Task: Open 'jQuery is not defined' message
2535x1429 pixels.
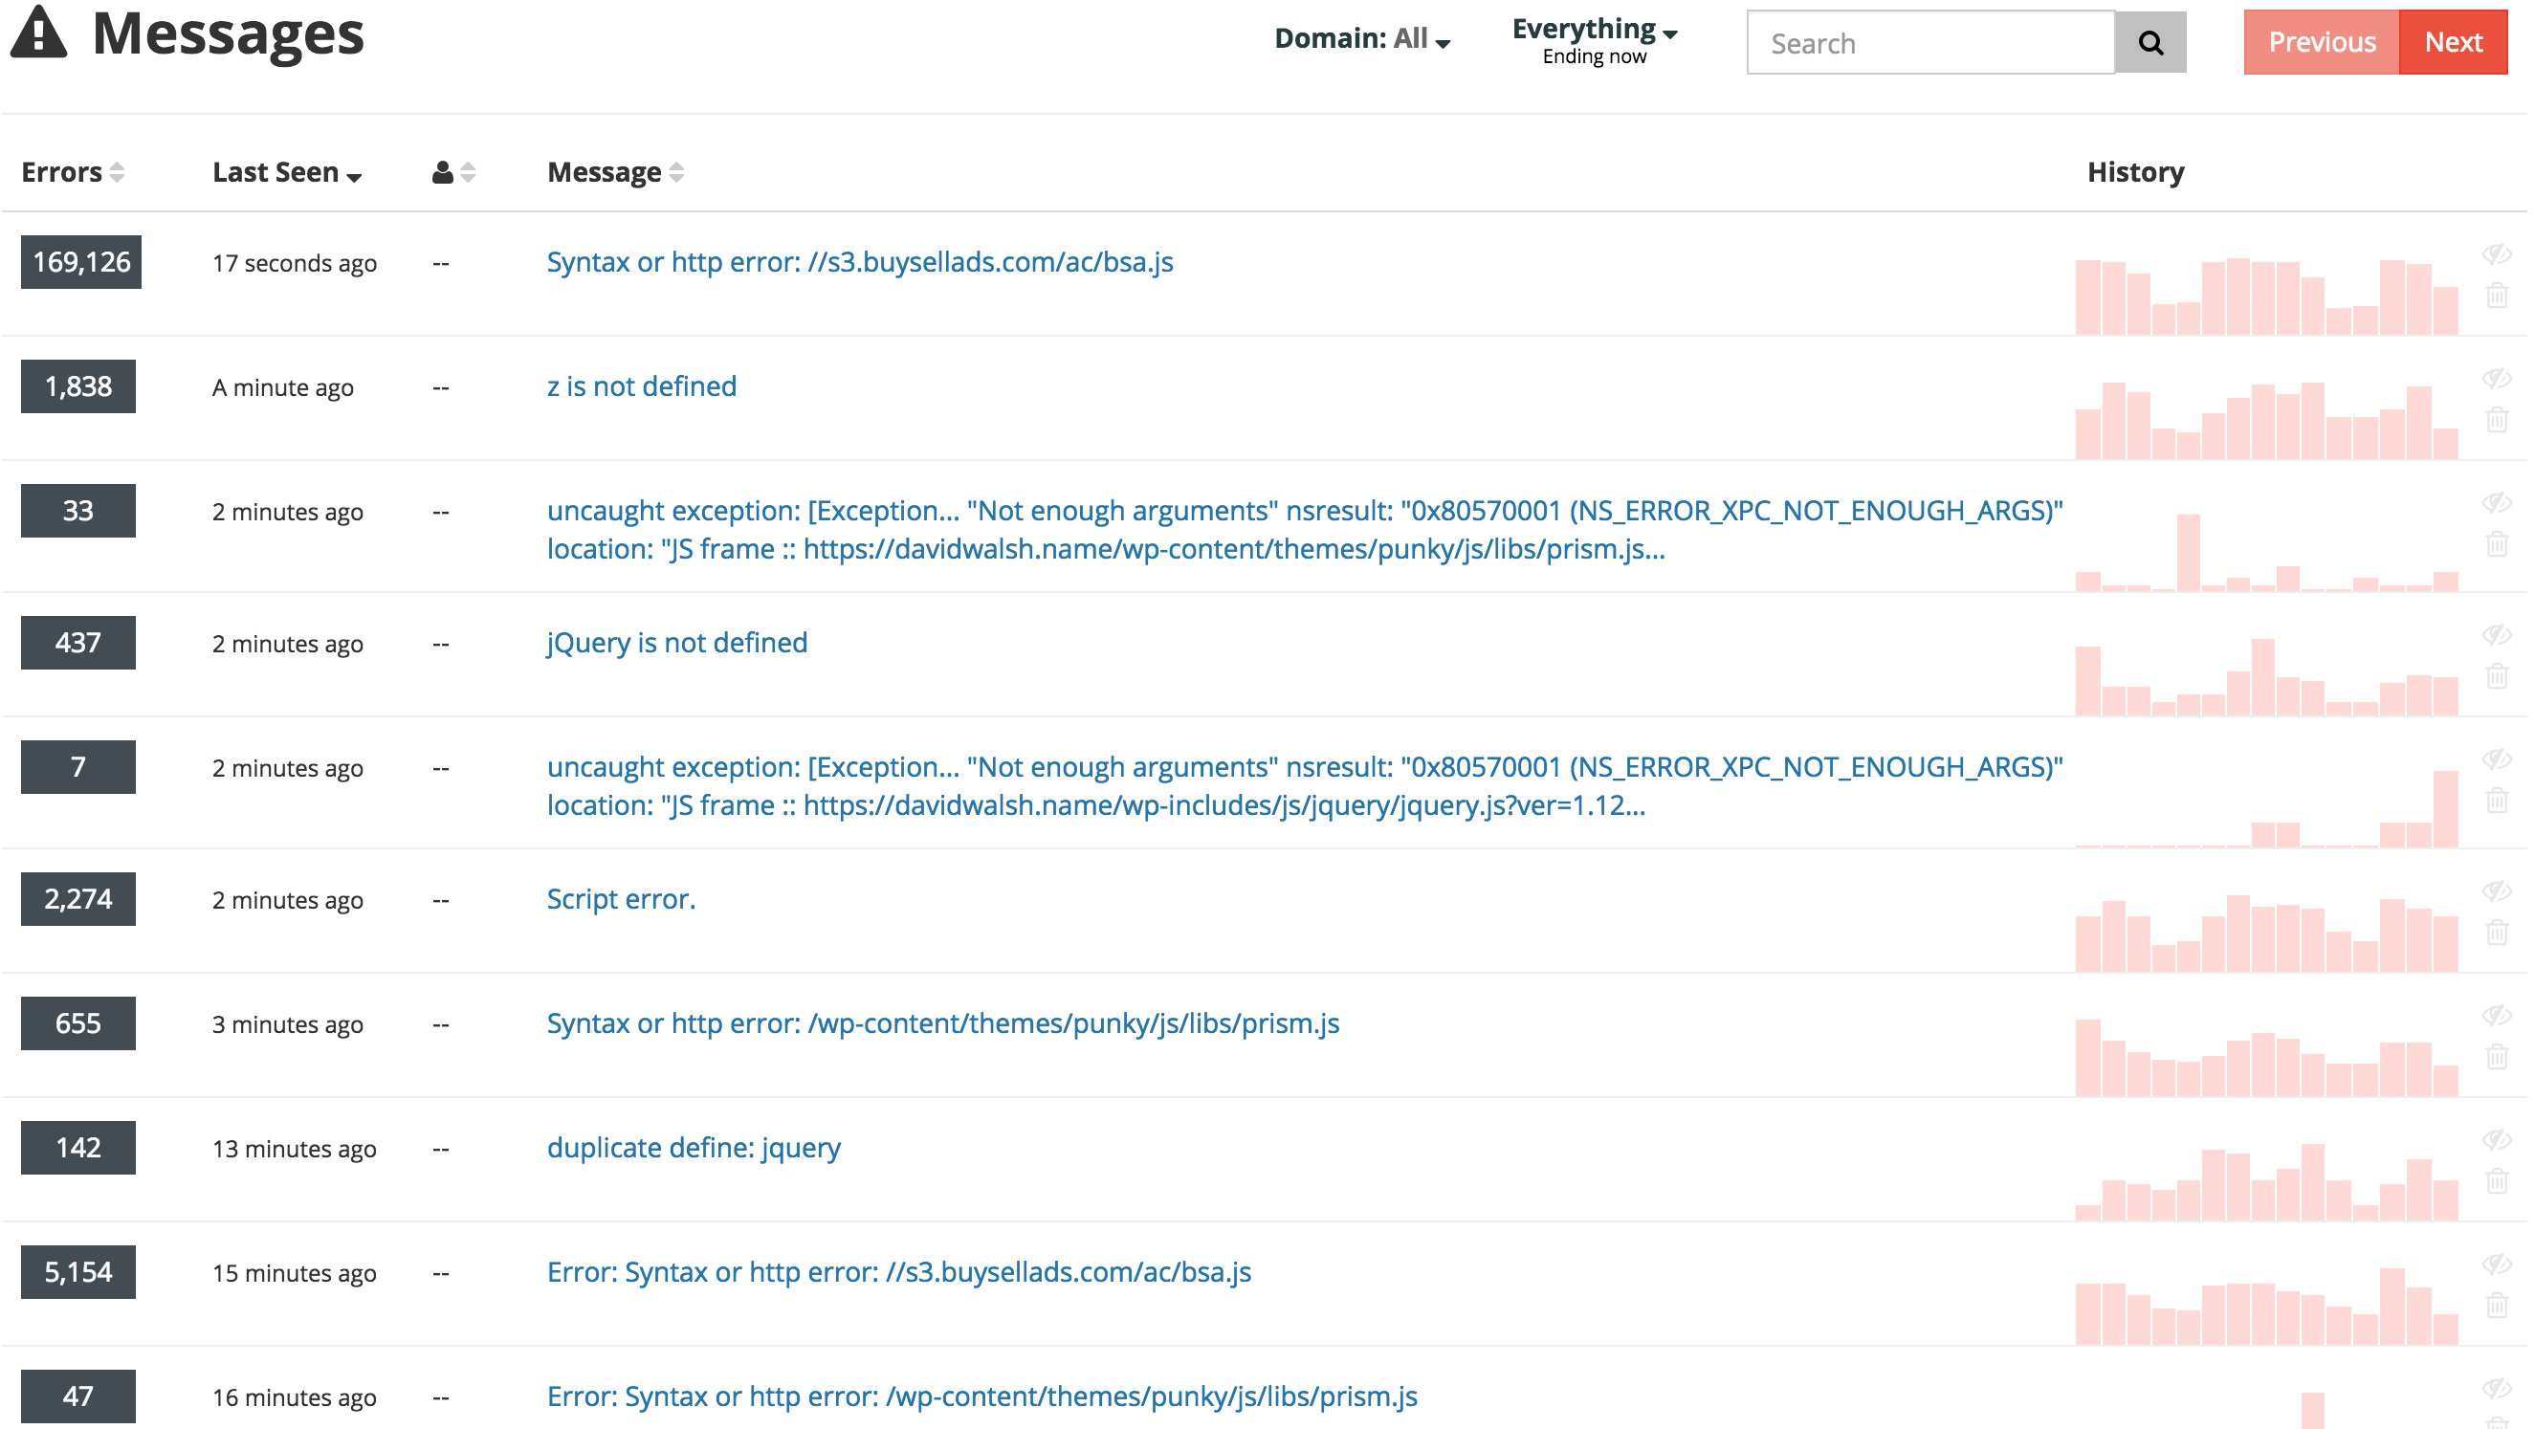Action: pyautogui.click(x=677, y=642)
